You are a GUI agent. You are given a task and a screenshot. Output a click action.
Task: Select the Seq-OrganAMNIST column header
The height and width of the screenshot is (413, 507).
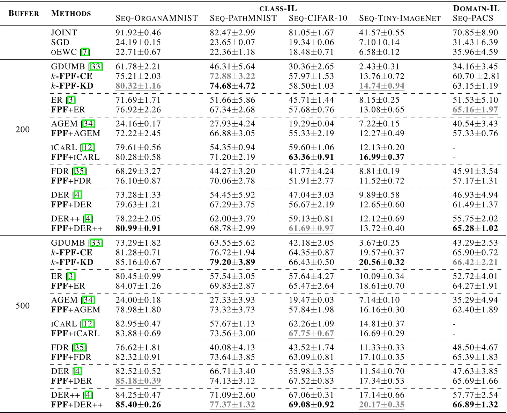coord(157,18)
